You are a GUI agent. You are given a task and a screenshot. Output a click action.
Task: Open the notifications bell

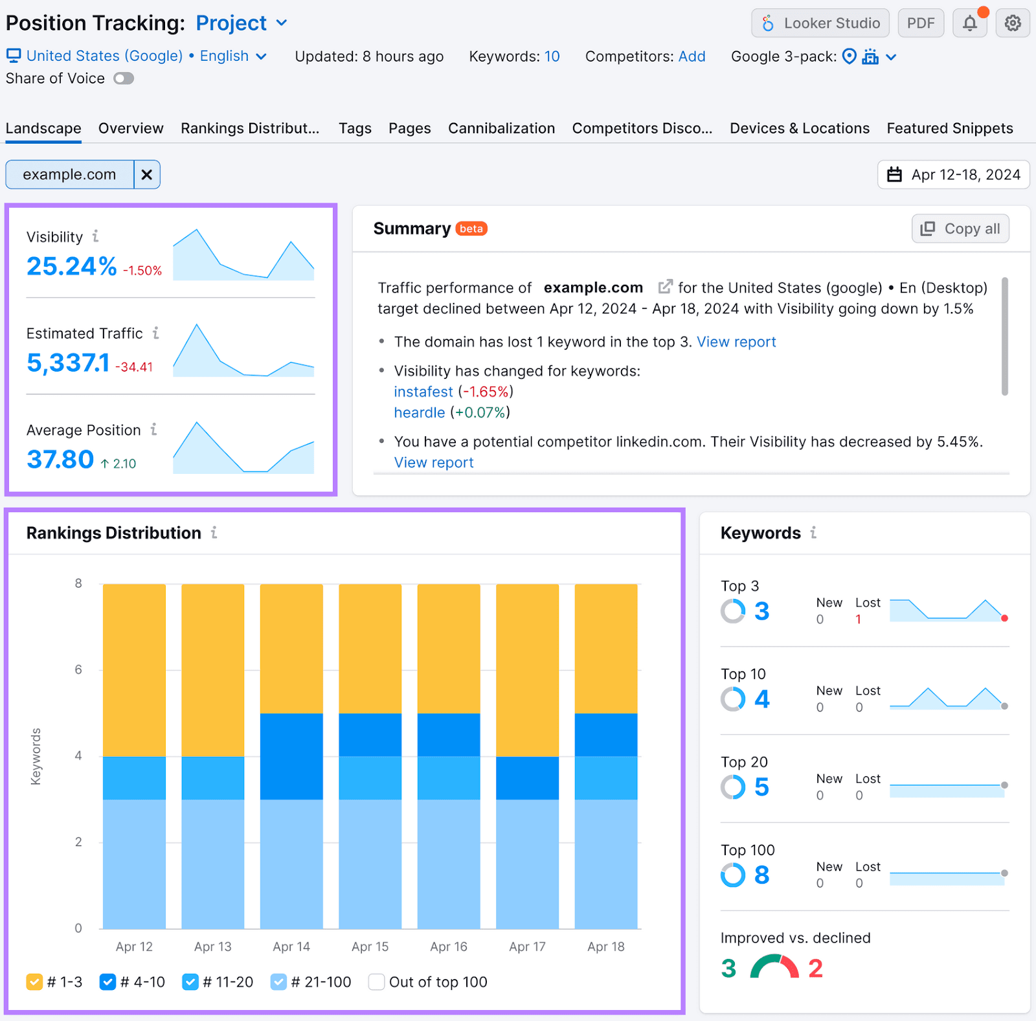(969, 23)
